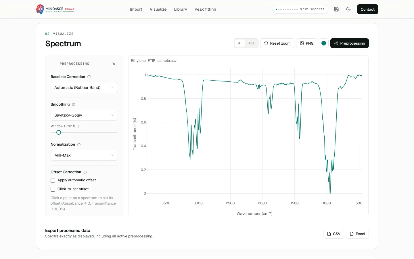Screen dimensions: 414x259
Task: Close the Preprocessing panel
Action: tap(114, 64)
